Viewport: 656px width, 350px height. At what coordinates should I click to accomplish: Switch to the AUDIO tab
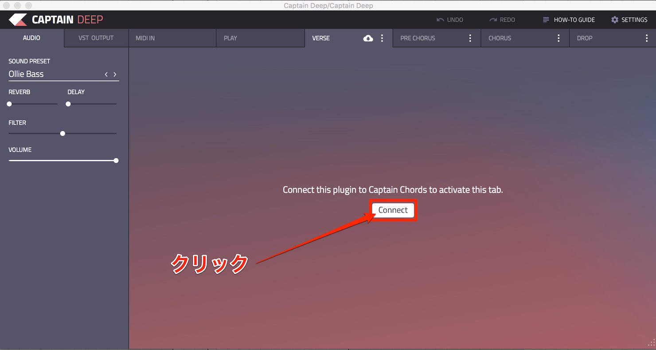pyautogui.click(x=32, y=38)
